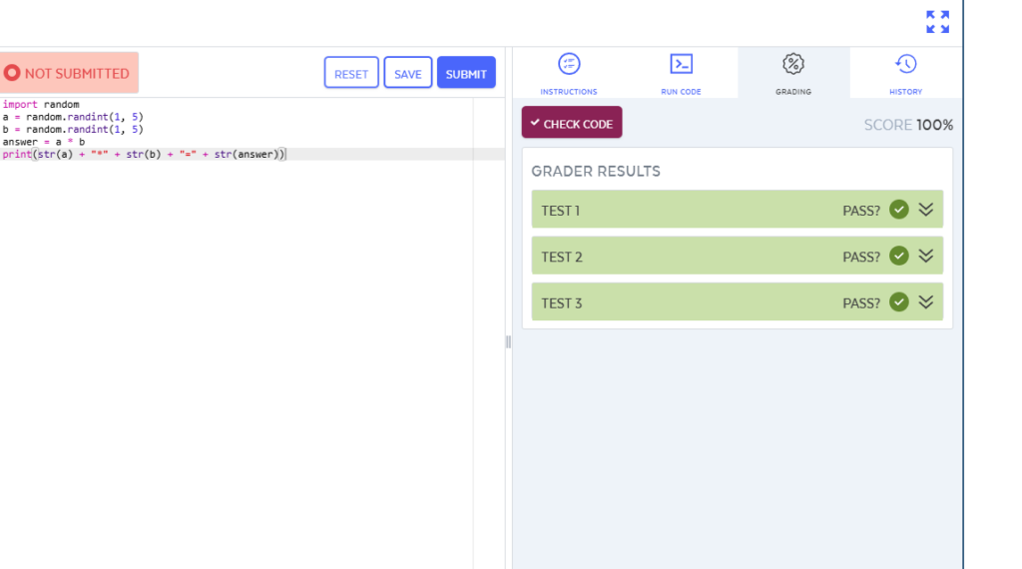Submit the code with the Submit button

[466, 73]
